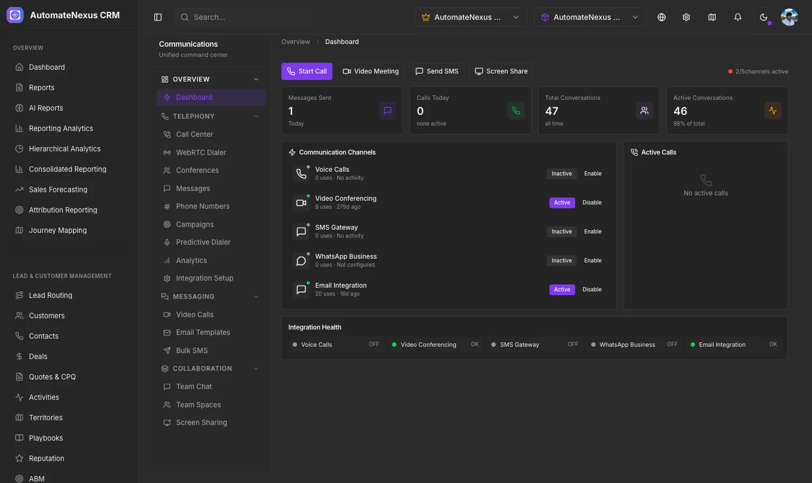Collapse the TELEPHONY section

coord(211,116)
